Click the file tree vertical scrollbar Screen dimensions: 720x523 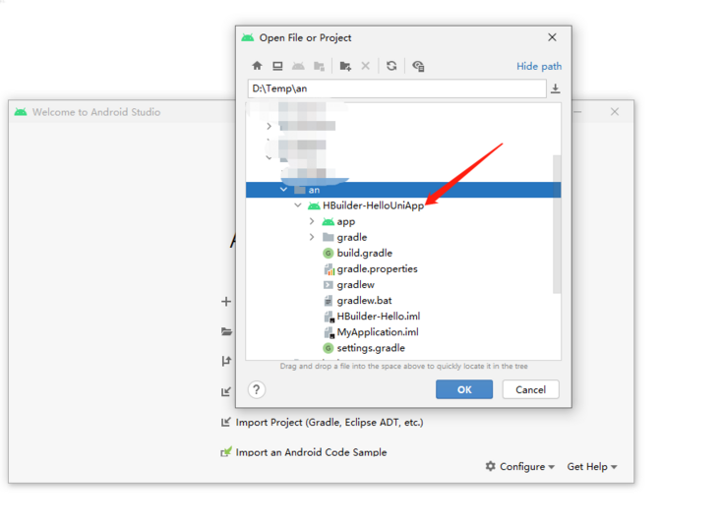pos(557,224)
